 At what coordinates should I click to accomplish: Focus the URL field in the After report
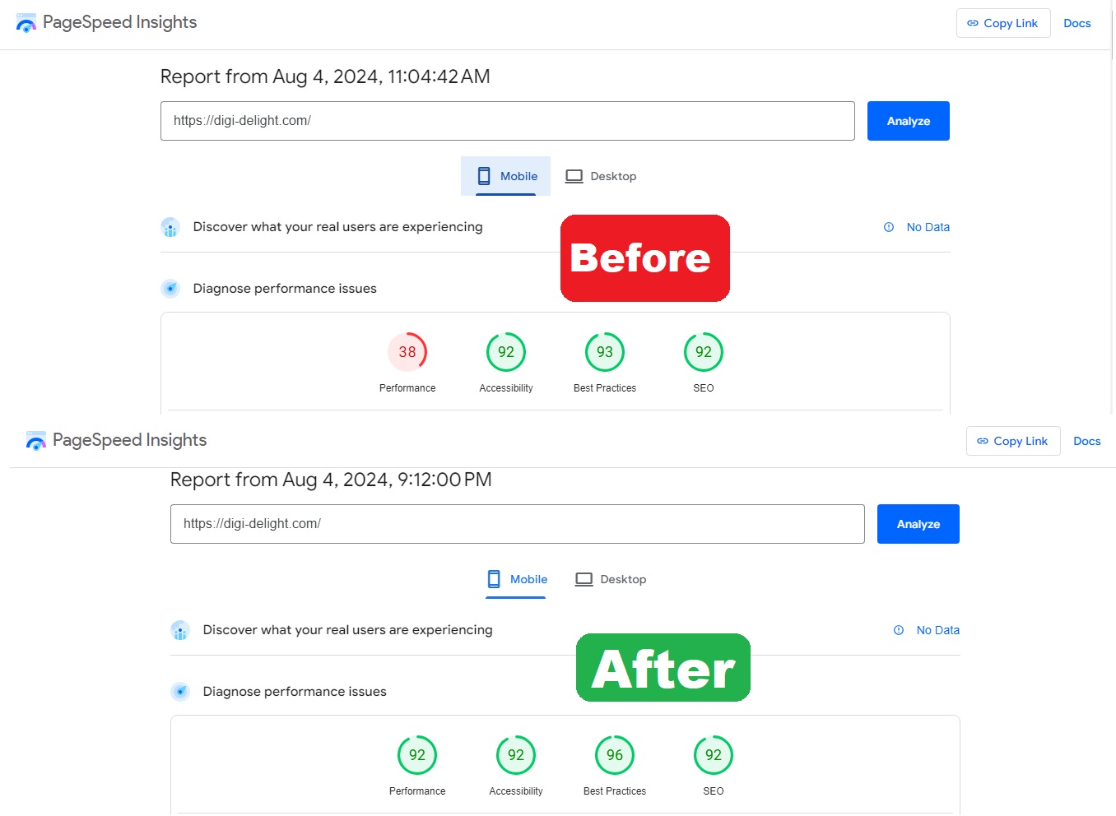518,524
